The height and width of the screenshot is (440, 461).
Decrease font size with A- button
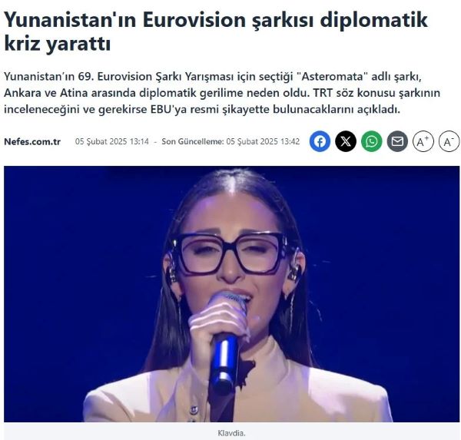[449, 141]
